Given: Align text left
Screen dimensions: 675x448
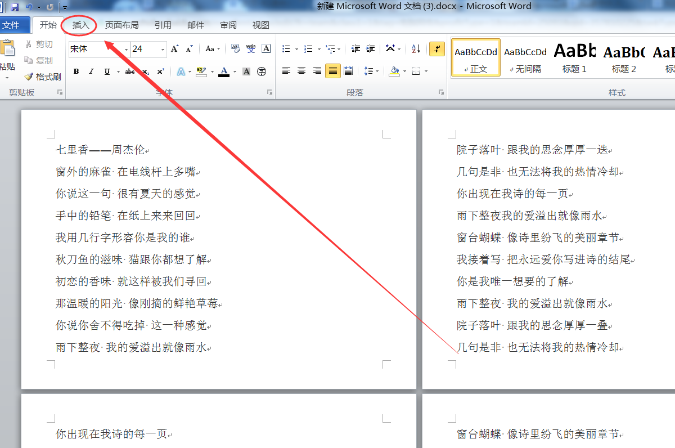Looking at the screenshot, I should coord(286,71).
